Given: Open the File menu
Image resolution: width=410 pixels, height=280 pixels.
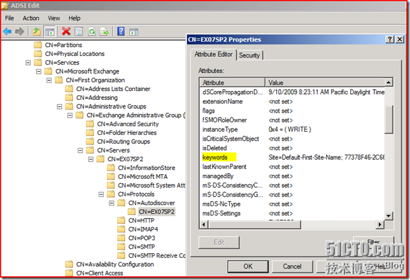Looking at the screenshot, I should point(10,18).
